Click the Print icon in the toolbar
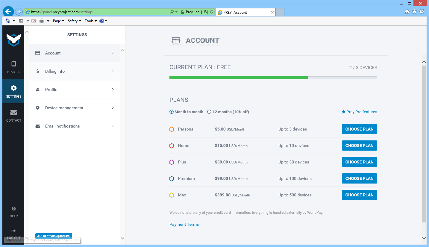429x247 pixels. [x=42, y=21]
